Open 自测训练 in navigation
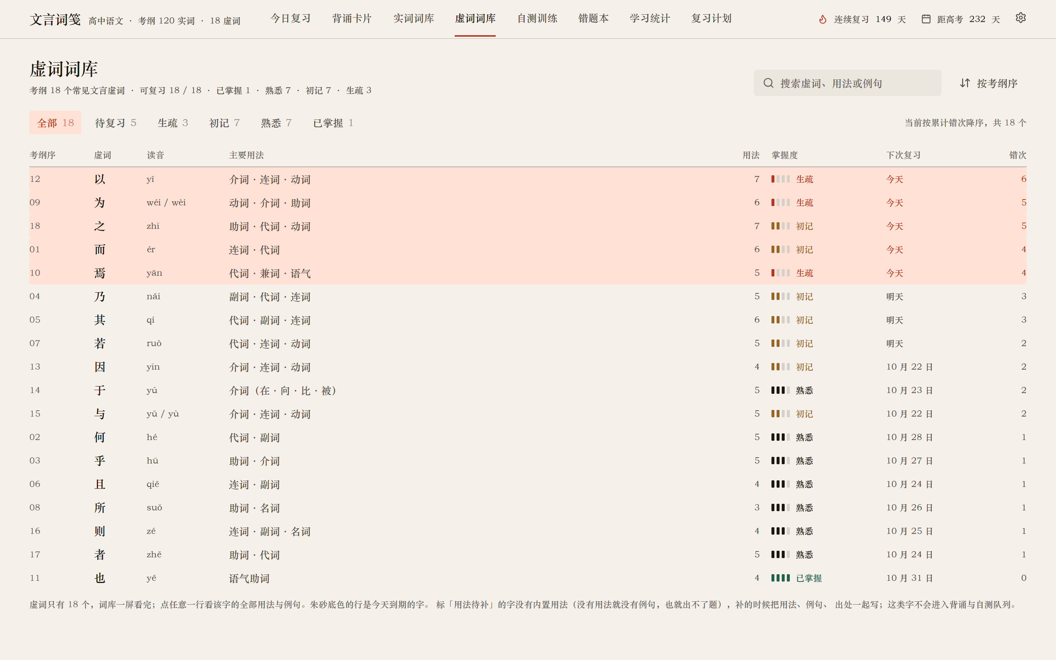 (x=537, y=19)
